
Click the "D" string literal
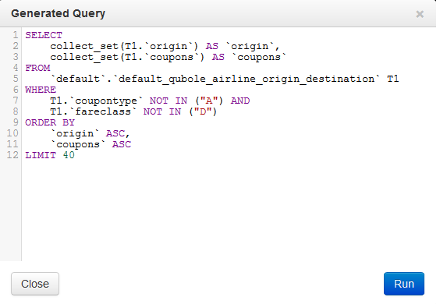203,112
